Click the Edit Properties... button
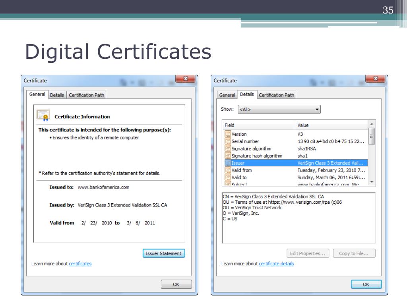The image size is (407, 305). 308,253
